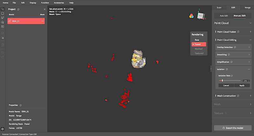Click the Isolation Rate percentage field
This screenshot has width=254, height=136.
pyautogui.click(x=245, y=81)
